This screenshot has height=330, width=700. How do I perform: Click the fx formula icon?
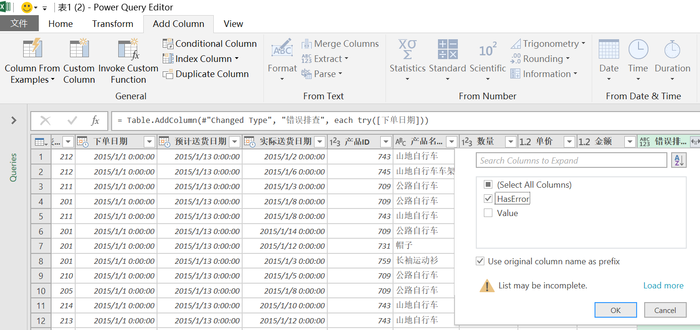(95, 121)
